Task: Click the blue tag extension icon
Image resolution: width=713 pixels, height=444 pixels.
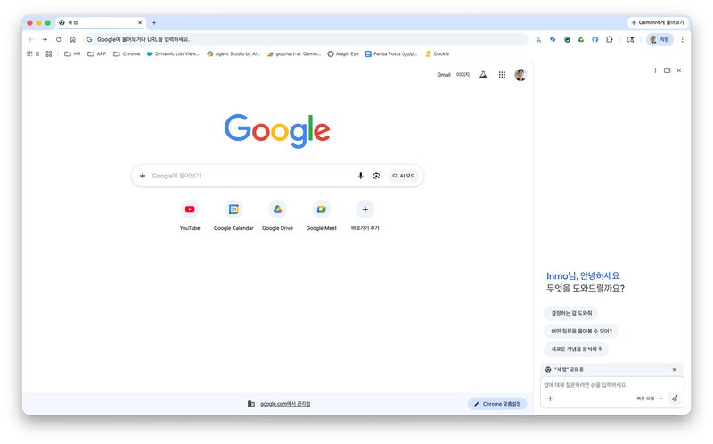Action: (x=553, y=39)
